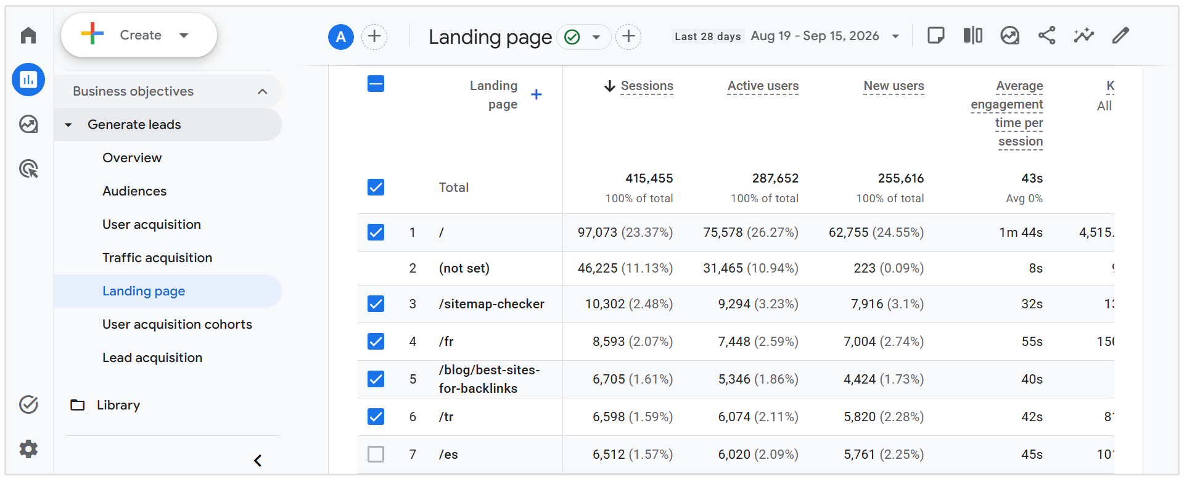
Task: Check the /es row checkbox
Action: pos(376,454)
